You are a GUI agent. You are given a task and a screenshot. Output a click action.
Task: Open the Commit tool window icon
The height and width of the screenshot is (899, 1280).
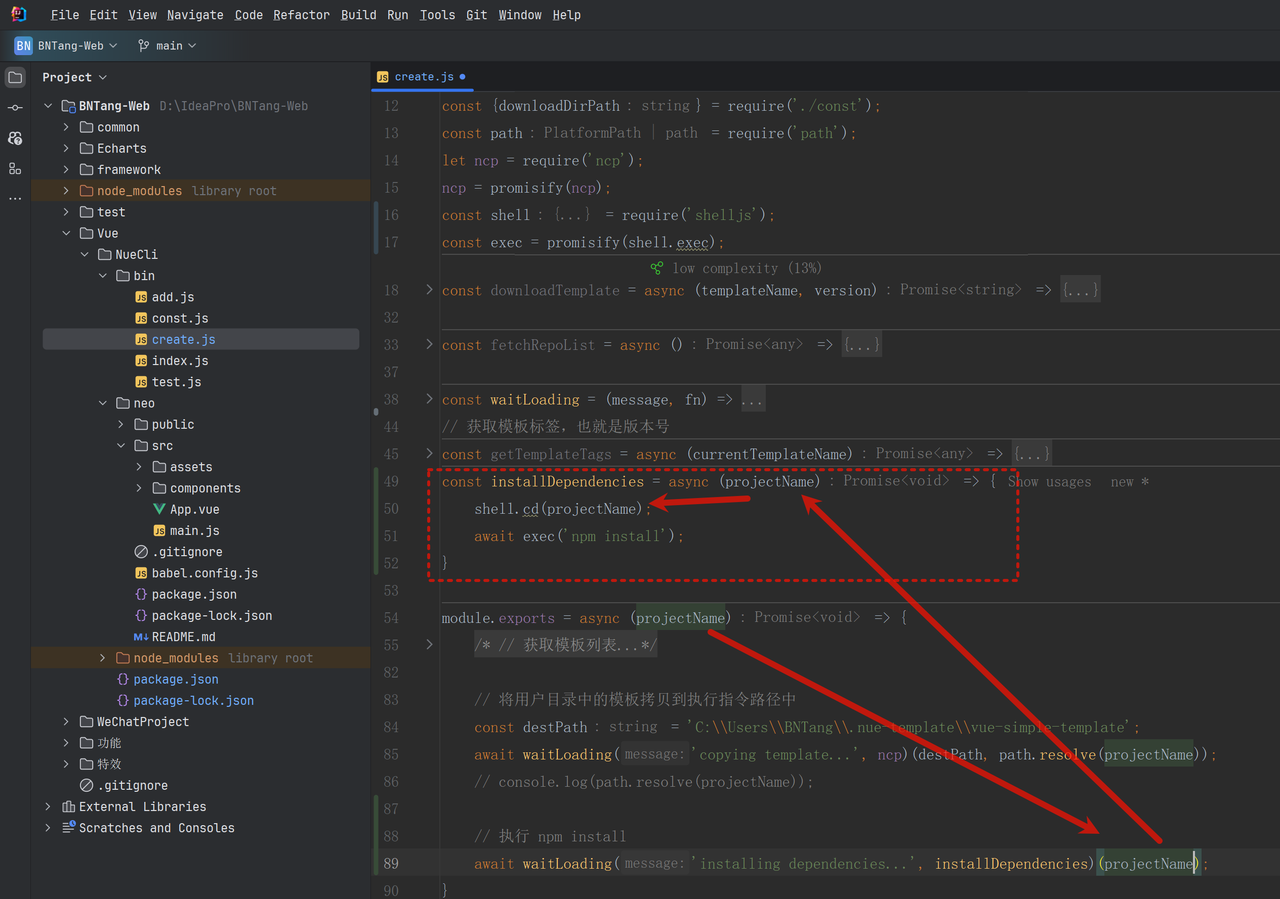tap(16, 108)
